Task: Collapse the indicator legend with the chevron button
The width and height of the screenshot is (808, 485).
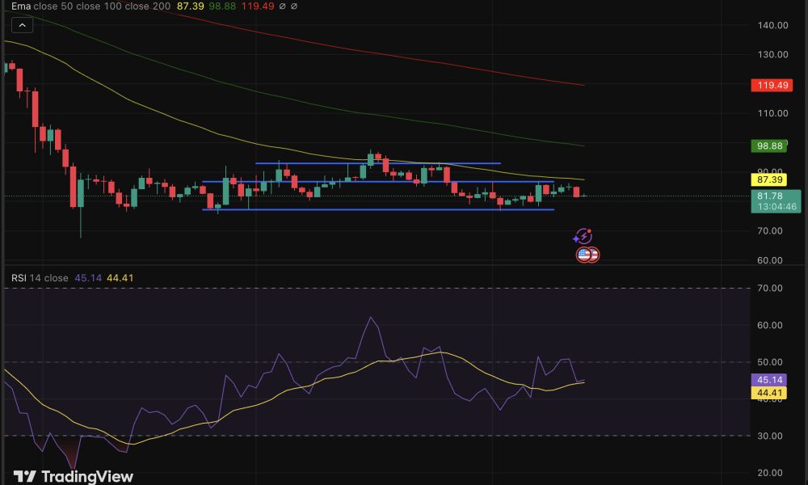Action: coord(22,25)
